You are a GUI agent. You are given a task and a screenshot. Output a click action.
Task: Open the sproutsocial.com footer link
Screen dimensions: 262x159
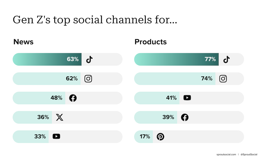point(226,154)
